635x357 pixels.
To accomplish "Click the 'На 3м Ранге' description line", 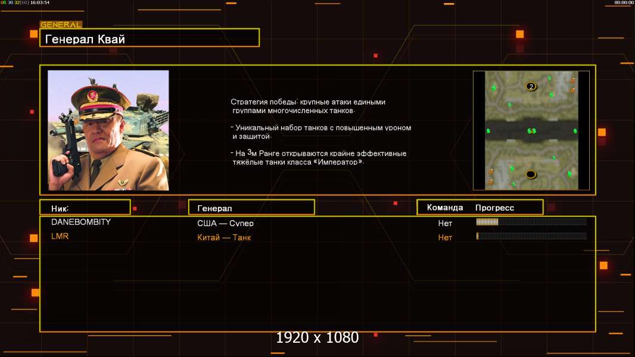I will point(318,157).
